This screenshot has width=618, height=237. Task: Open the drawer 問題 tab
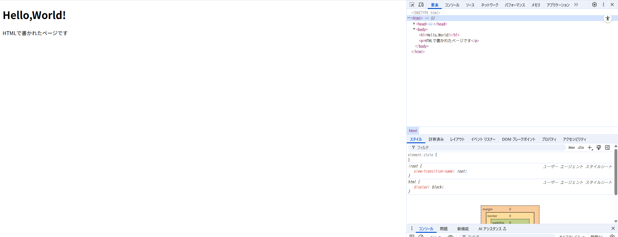pyautogui.click(x=444, y=229)
